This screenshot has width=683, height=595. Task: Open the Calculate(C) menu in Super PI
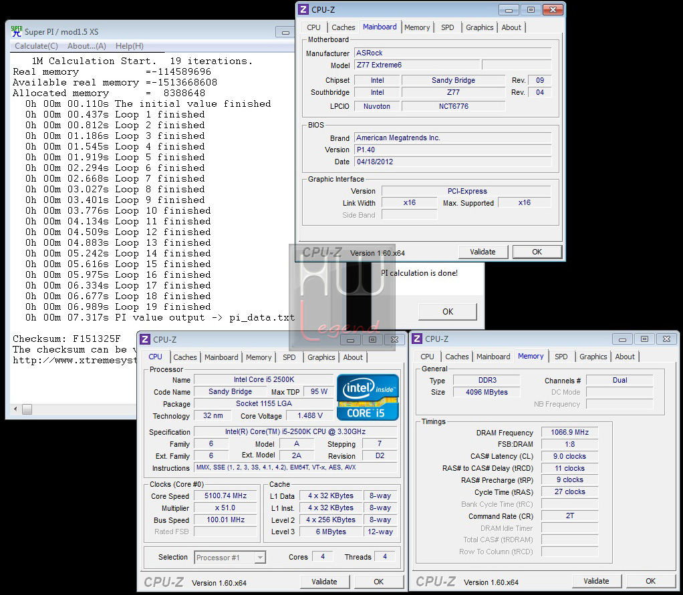click(36, 46)
